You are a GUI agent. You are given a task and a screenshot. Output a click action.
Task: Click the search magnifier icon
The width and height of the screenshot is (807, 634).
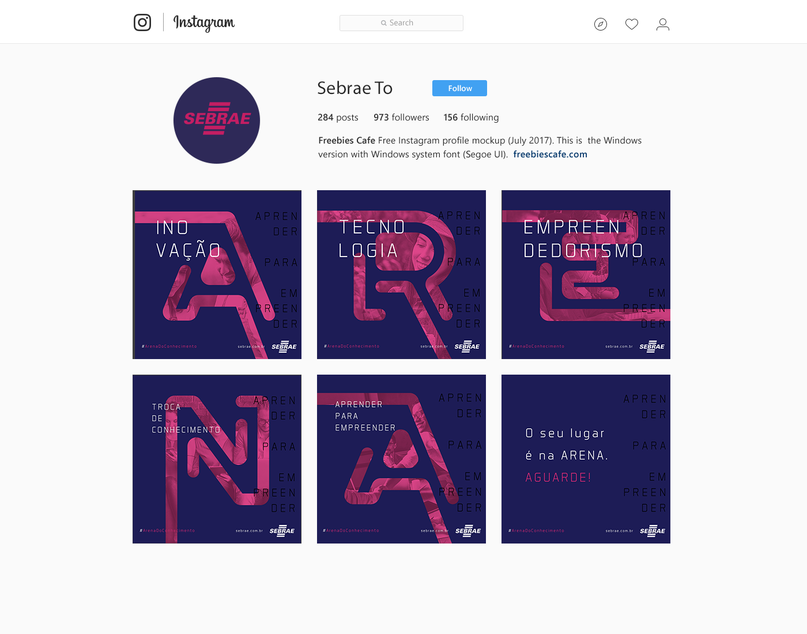click(384, 23)
